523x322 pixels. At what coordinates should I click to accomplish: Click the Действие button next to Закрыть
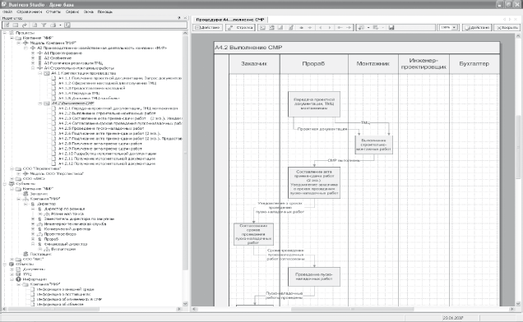click(x=477, y=28)
